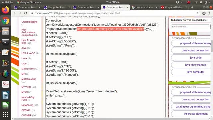213x120 pixels.
Task: Click the address bar URL
Action: 78,13
